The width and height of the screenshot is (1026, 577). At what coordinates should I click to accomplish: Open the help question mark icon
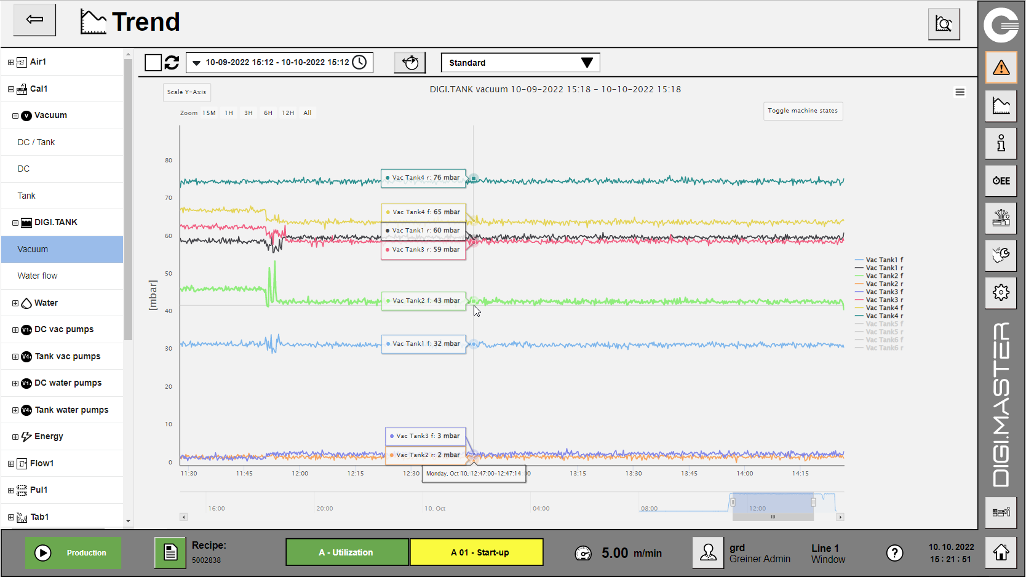coord(894,553)
